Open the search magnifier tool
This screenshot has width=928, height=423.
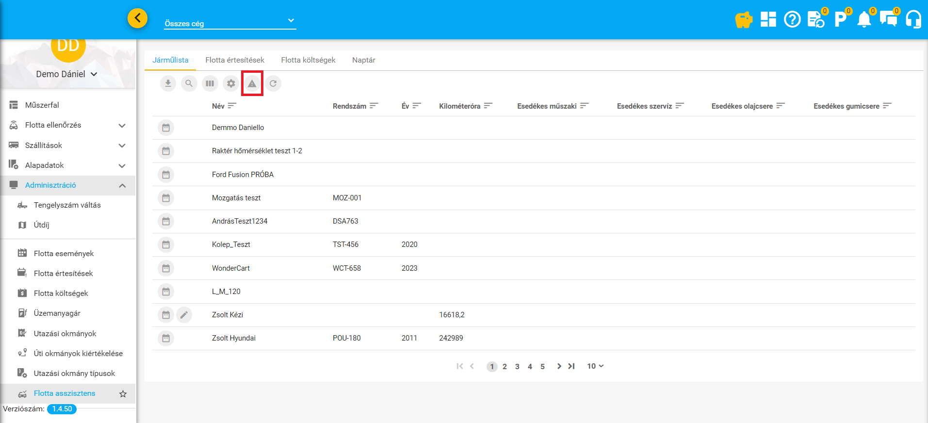pyautogui.click(x=189, y=83)
